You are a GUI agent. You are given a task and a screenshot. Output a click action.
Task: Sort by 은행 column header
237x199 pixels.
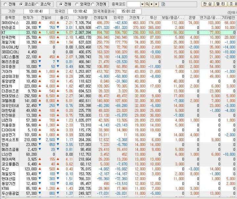click(192, 18)
